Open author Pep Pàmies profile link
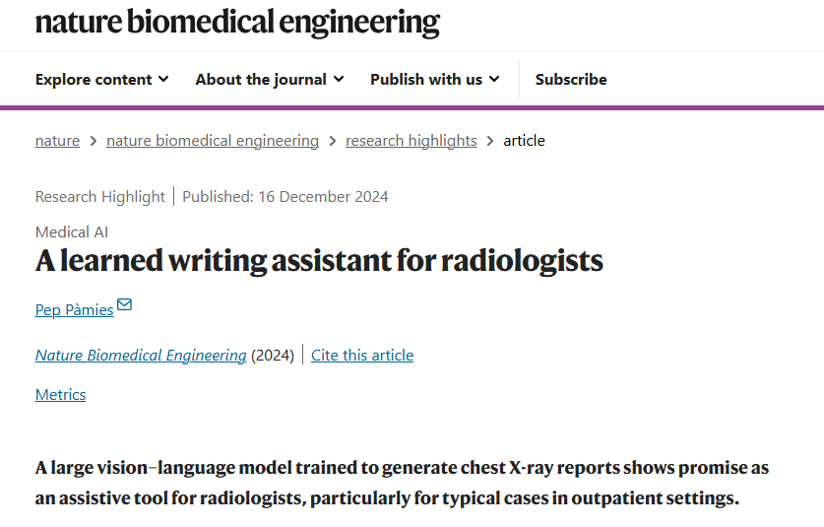This screenshot has height=527, width=824. pos(74,309)
